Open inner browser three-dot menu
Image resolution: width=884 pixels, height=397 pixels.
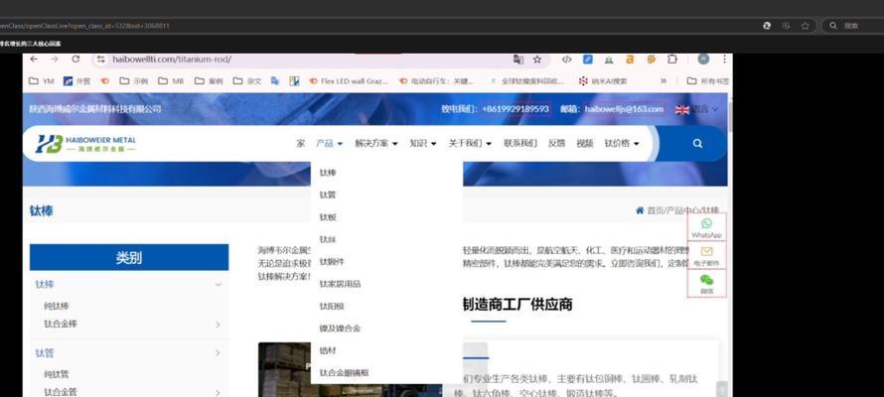(x=724, y=60)
